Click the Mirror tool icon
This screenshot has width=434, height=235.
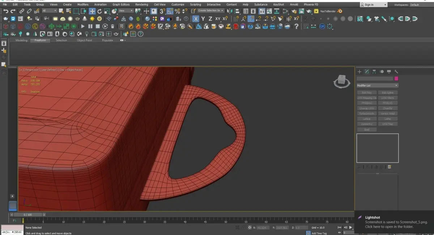[229, 11]
